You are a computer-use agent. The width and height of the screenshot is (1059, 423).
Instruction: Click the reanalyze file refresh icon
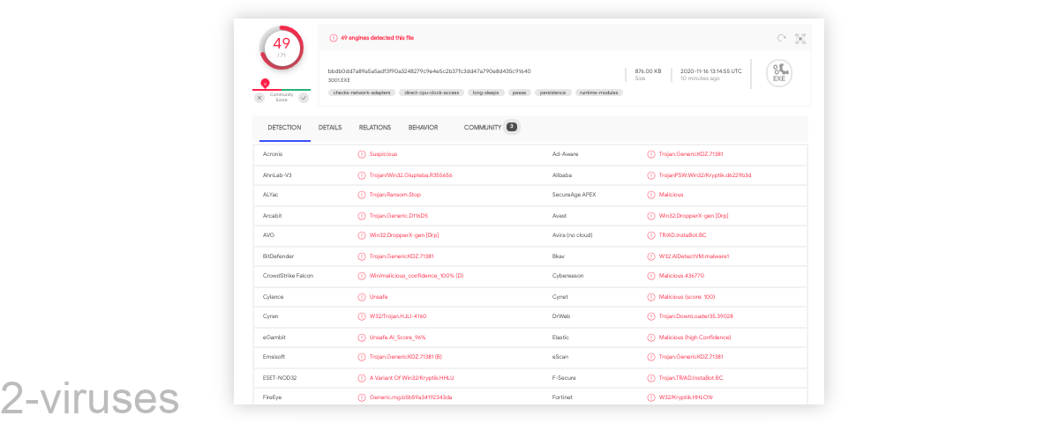(781, 39)
